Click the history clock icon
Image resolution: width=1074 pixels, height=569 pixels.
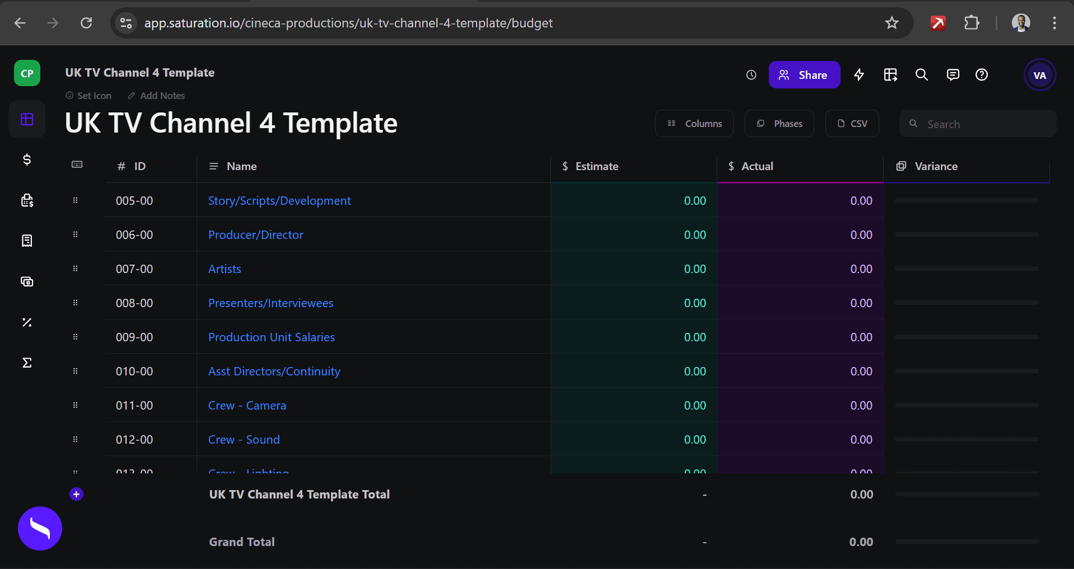click(x=751, y=75)
